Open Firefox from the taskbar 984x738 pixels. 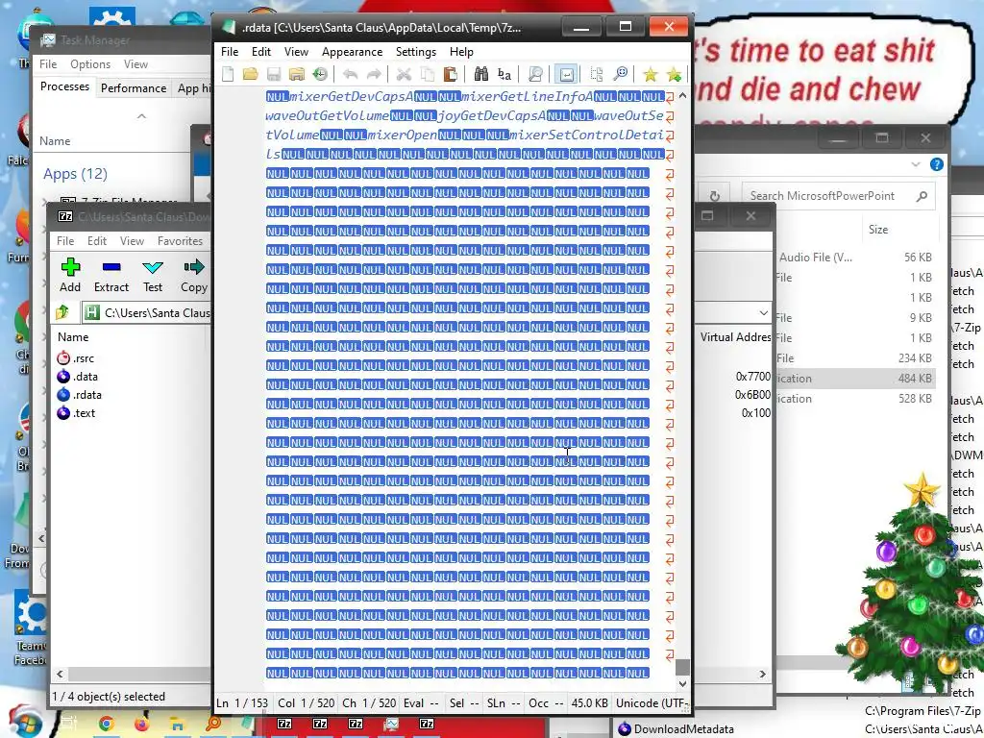(x=142, y=725)
